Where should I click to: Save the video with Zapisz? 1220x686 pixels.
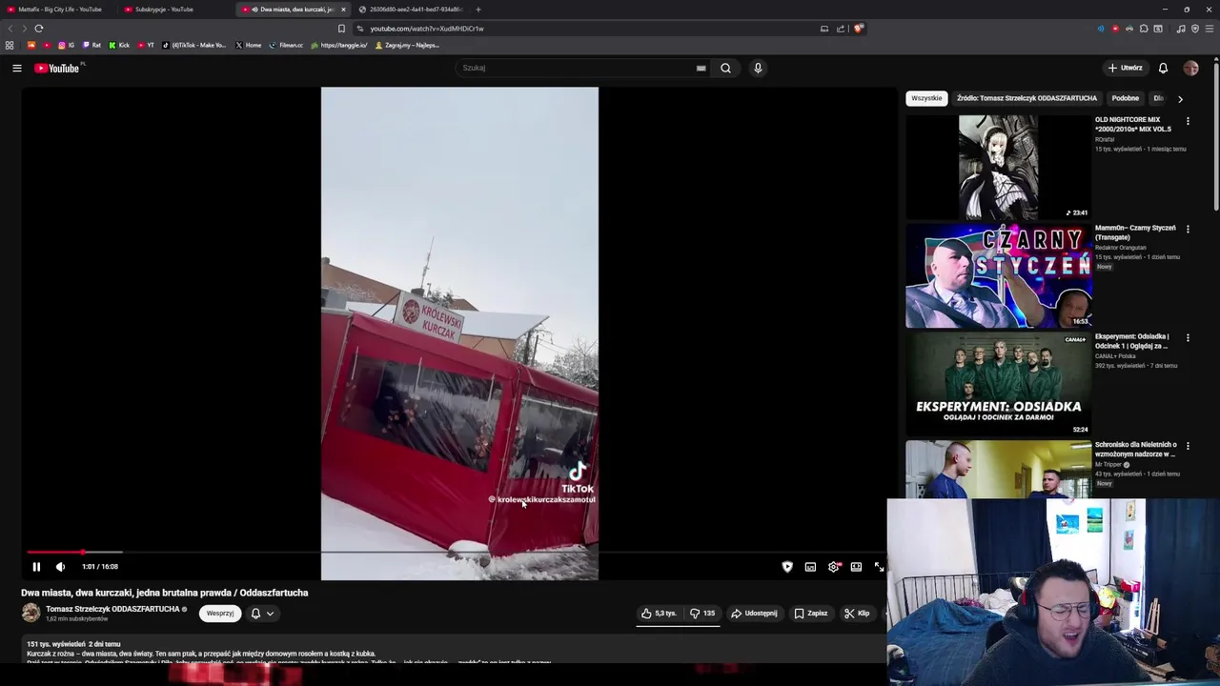tap(811, 614)
